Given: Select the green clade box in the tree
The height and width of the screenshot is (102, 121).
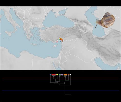Looking at the screenshot, I should pos(60,75).
